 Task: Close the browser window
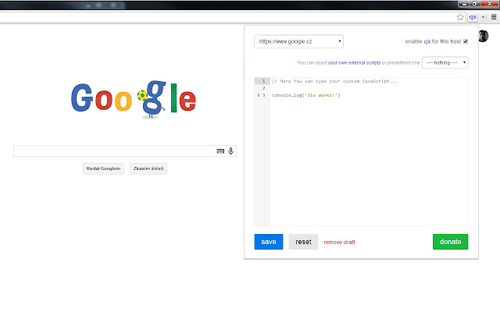click(490, 4)
